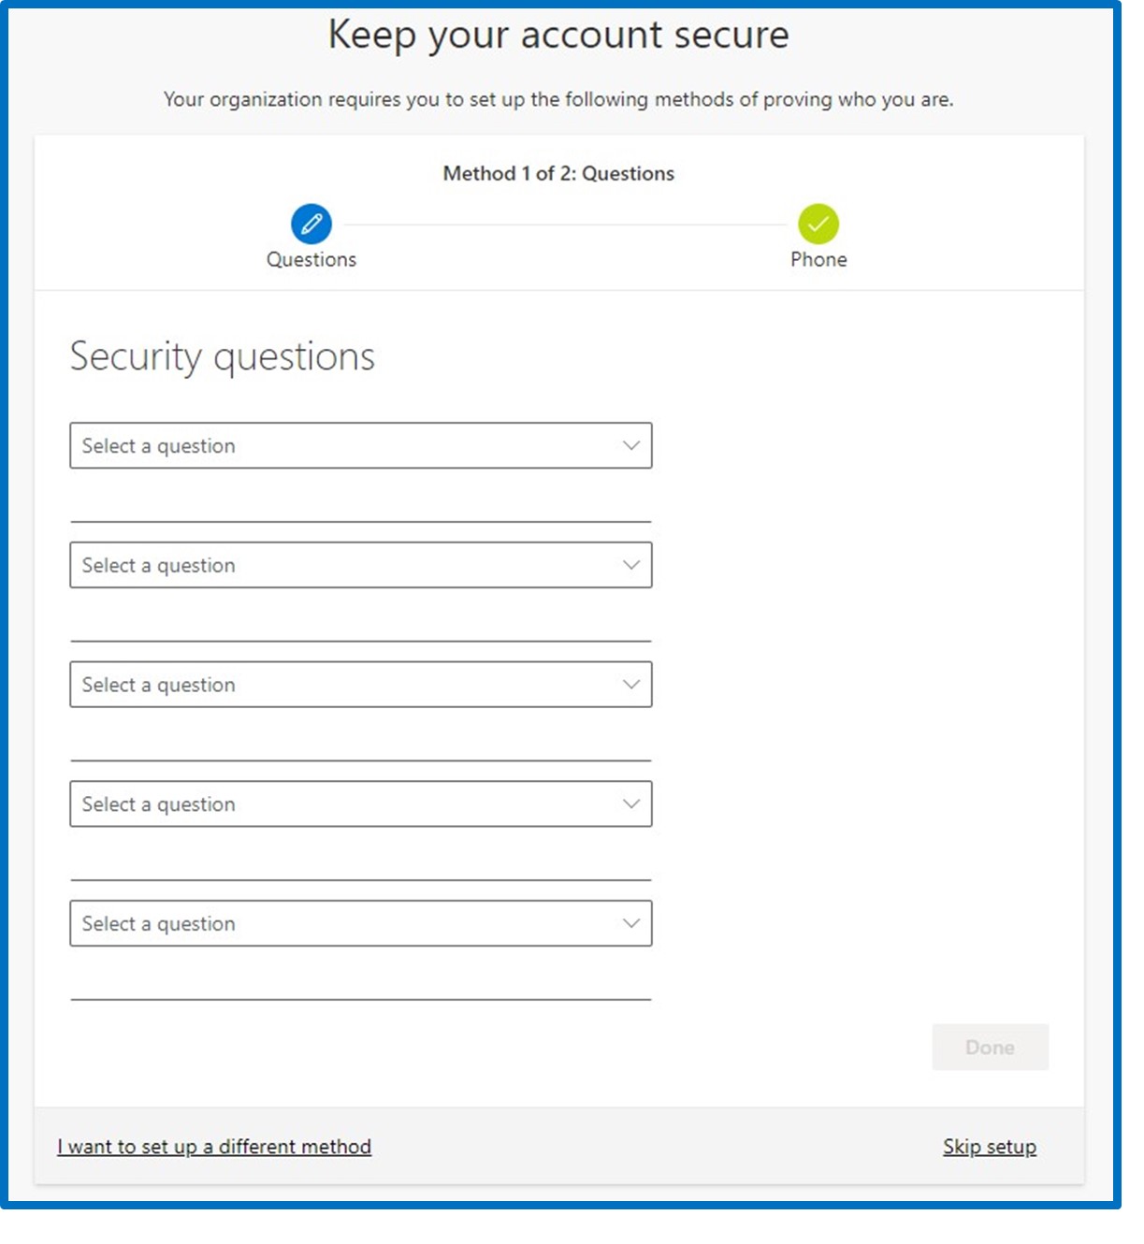Open the fifth Select a question dropdown
Image resolution: width=1144 pixels, height=1244 pixels.
tap(361, 924)
